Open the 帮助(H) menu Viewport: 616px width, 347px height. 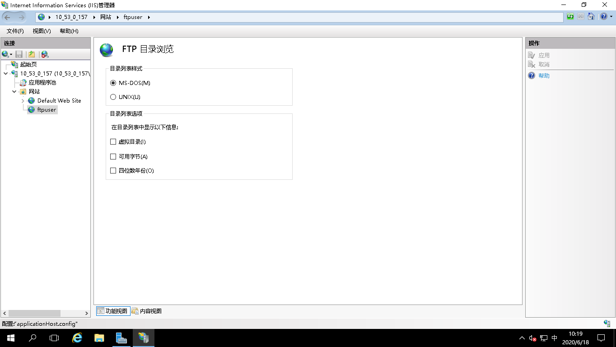tap(69, 31)
